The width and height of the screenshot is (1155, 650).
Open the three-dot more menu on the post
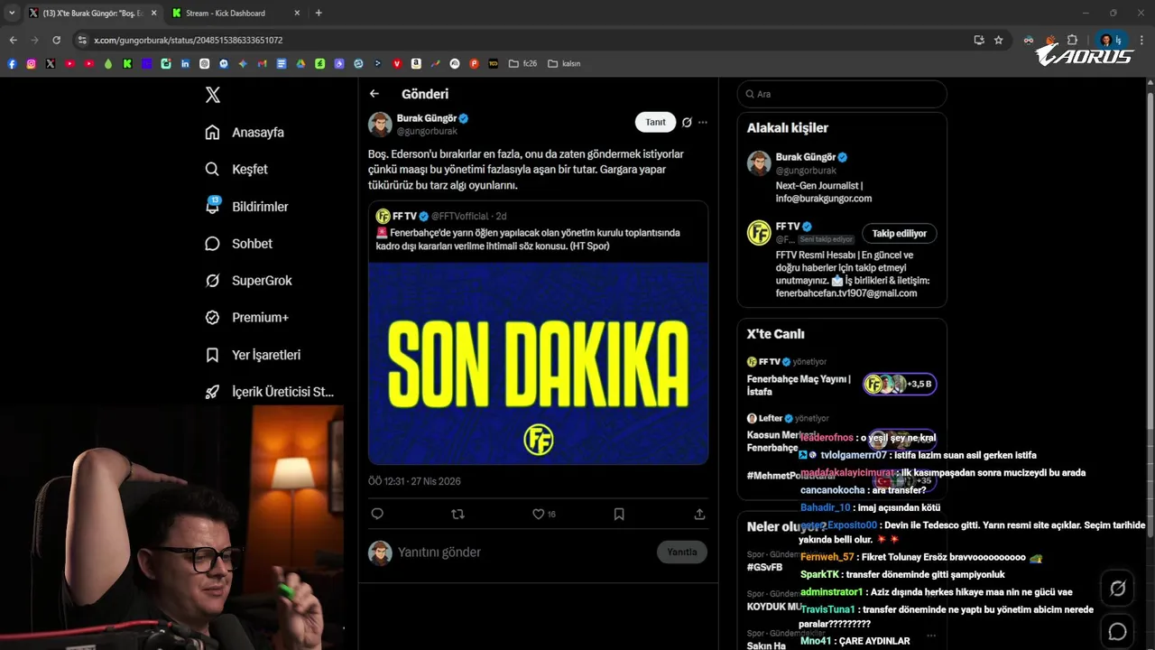(x=703, y=122)
